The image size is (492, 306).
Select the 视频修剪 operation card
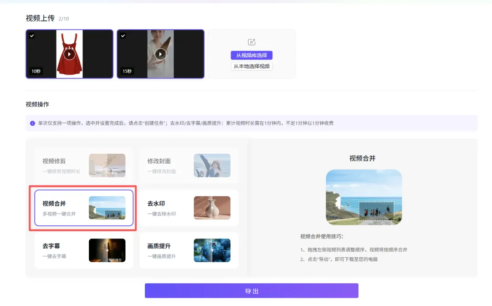(84, 166)
